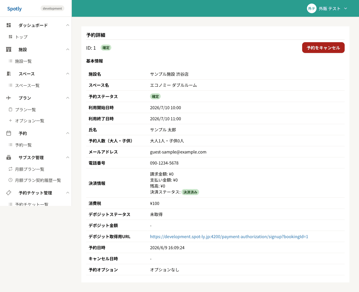Click the 予約をキャンセル button
This screenshot has width=359, height=292.
click(323, 48)
